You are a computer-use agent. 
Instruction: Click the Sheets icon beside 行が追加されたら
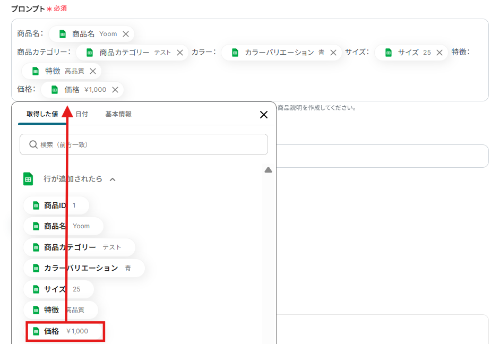(28, 179)
